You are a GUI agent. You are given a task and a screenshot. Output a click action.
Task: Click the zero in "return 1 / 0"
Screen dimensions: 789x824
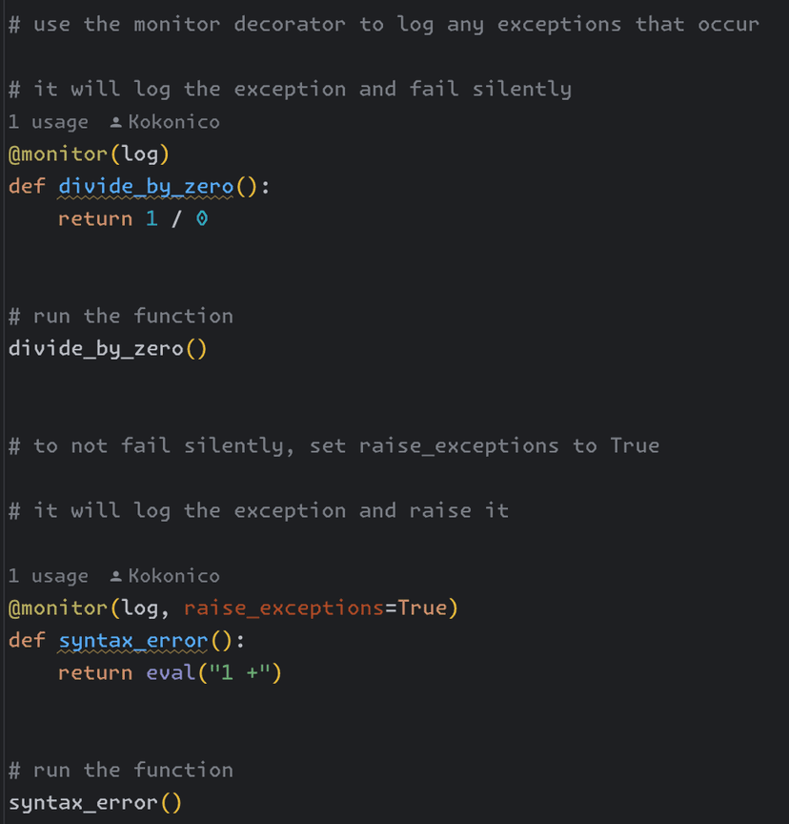point(201,219)
